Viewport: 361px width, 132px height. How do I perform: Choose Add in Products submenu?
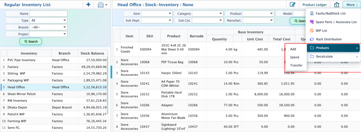[293, 49]
